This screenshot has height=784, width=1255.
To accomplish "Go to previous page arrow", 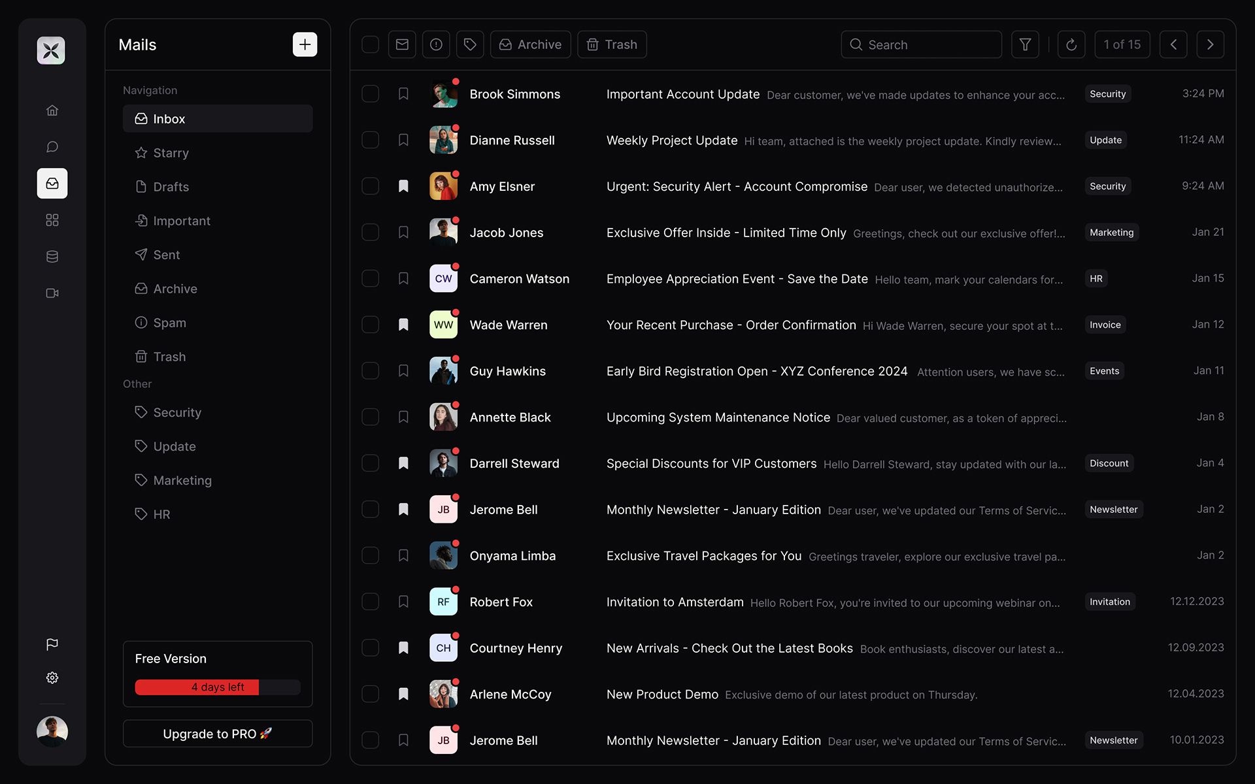I will (1173, 44).
